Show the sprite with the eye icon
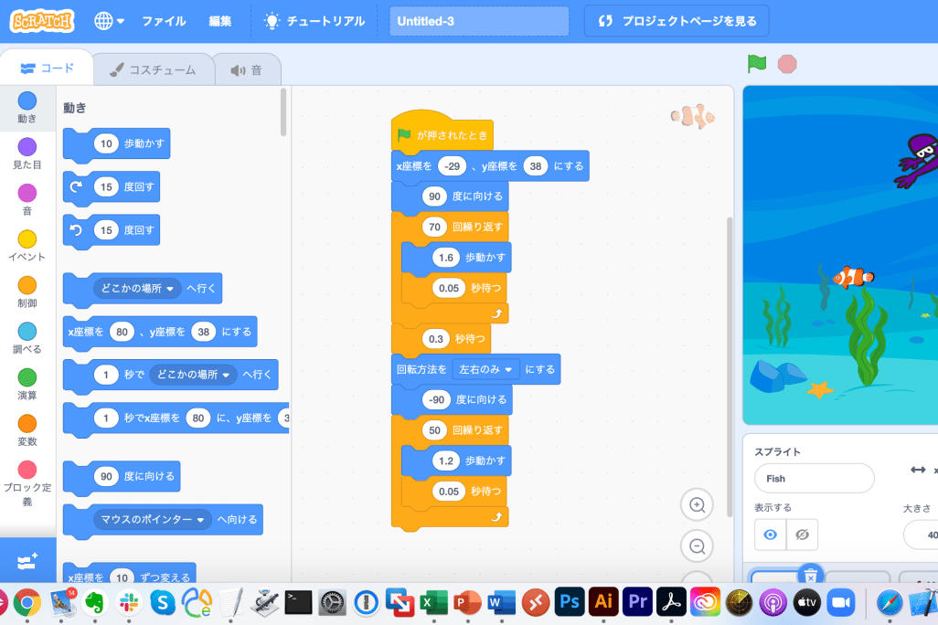Image resolution: width=938 pixels, height=625 pixels. tap(770, 535)
